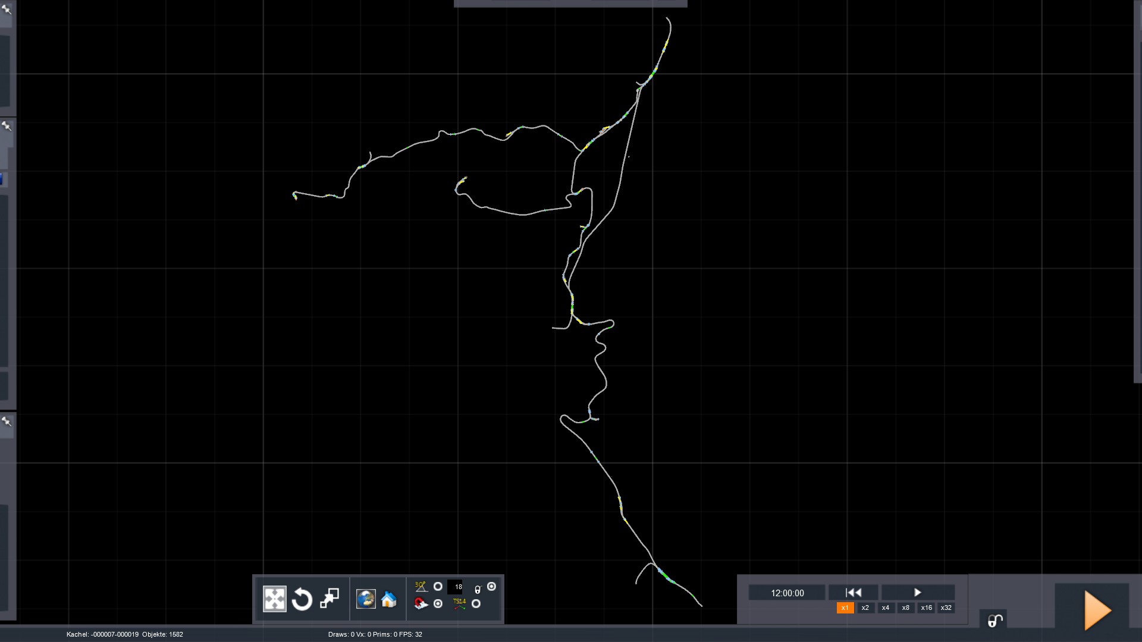Expand the middle left panel pin icon

tap(7, 126)
